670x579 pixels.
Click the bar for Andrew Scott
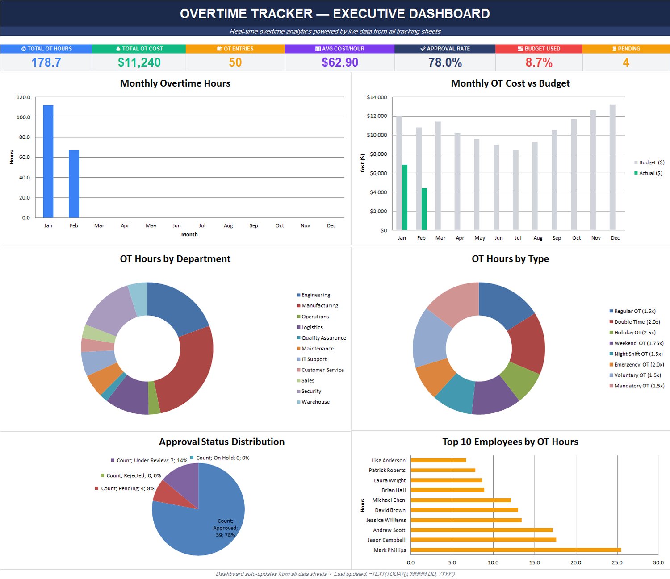pyautogui.click(x=482, y=530)
